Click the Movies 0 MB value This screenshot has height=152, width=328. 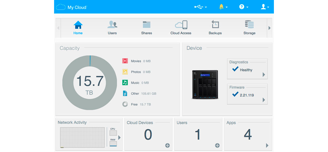(147, 61)
